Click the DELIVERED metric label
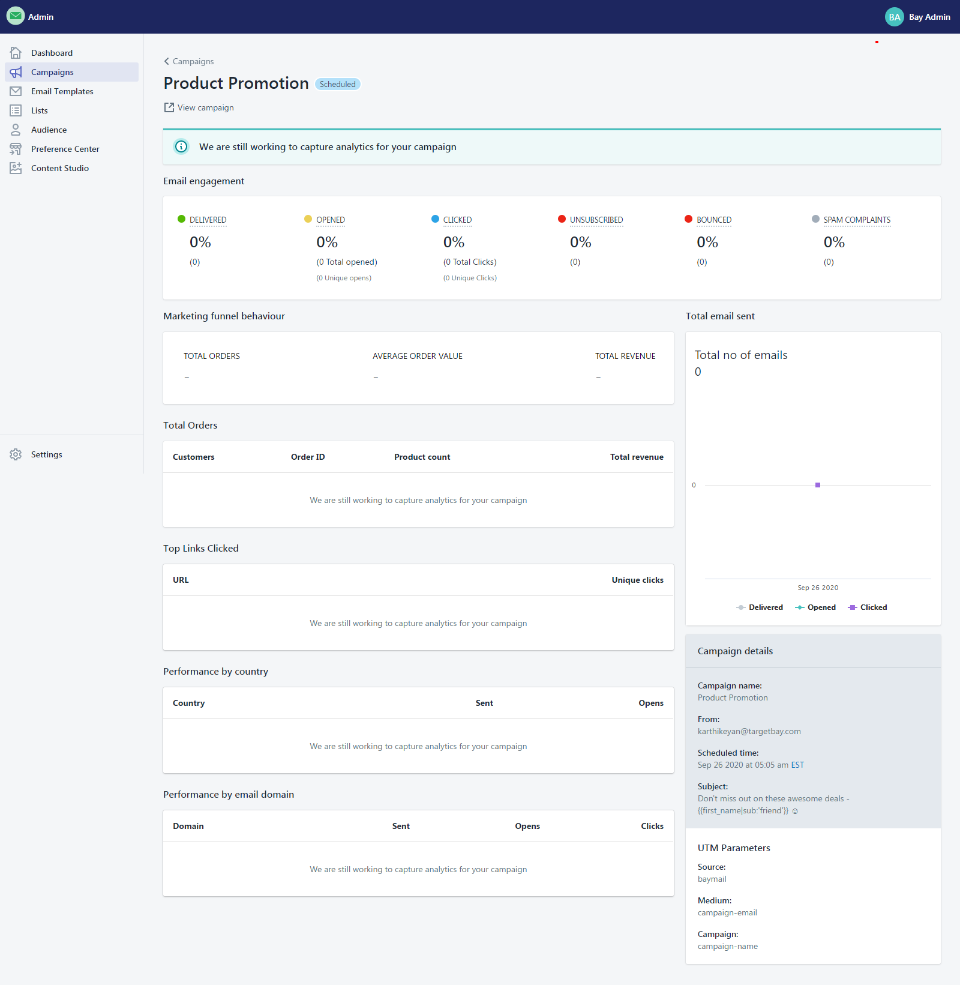The image size is (960, 985). (208, 220)
